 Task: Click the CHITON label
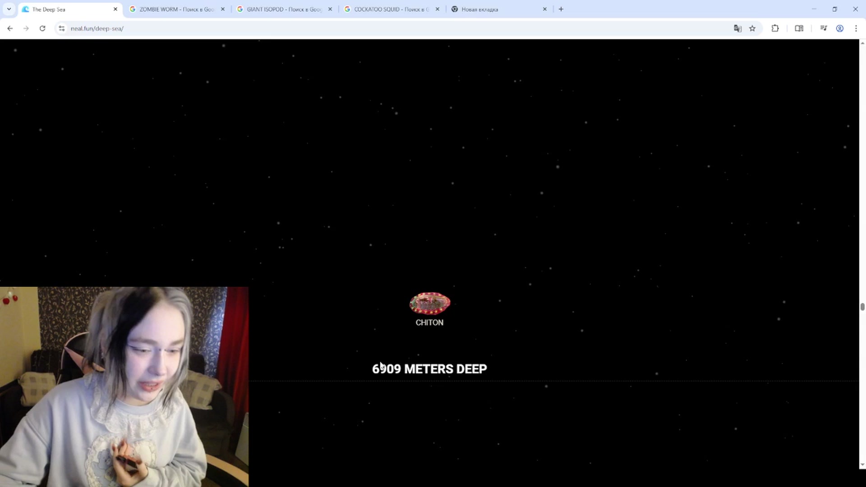point(429,322)
